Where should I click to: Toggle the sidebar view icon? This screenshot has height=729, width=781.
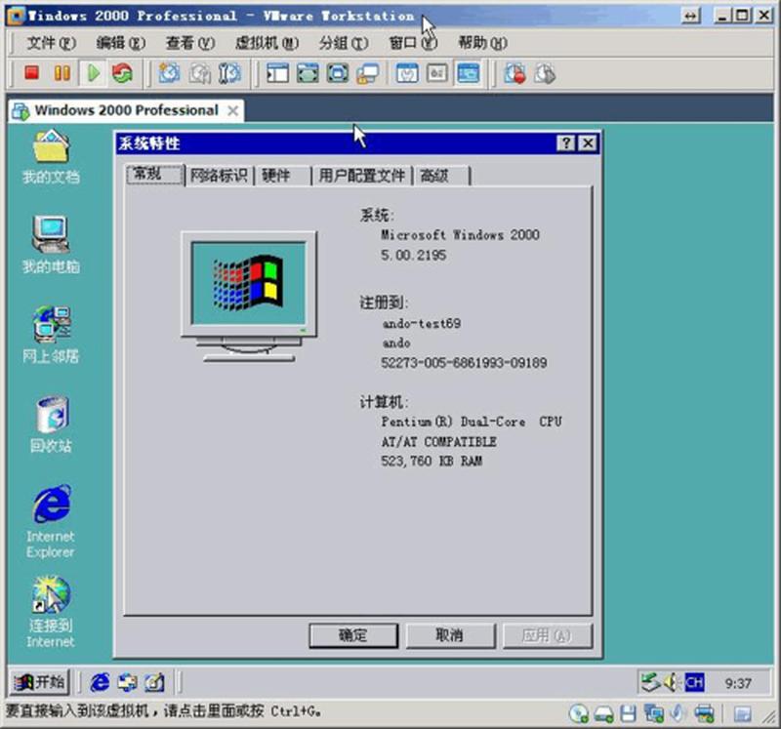point(277,73)
